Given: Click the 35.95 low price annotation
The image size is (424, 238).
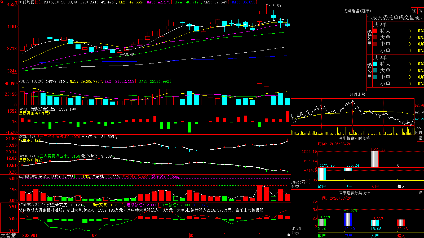Looking at the screenshot, I should [129, 55].
